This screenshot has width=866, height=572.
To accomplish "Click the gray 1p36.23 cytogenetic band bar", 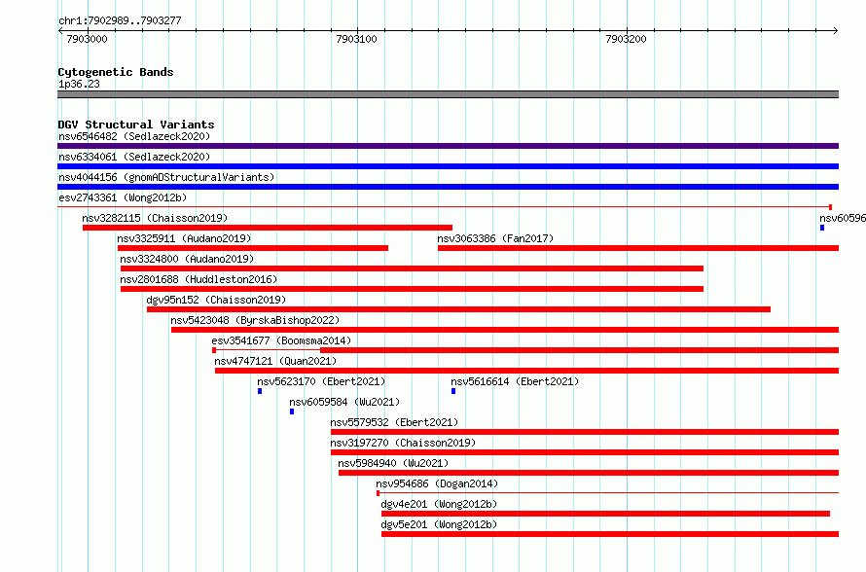I will click(x=448, y=94).
